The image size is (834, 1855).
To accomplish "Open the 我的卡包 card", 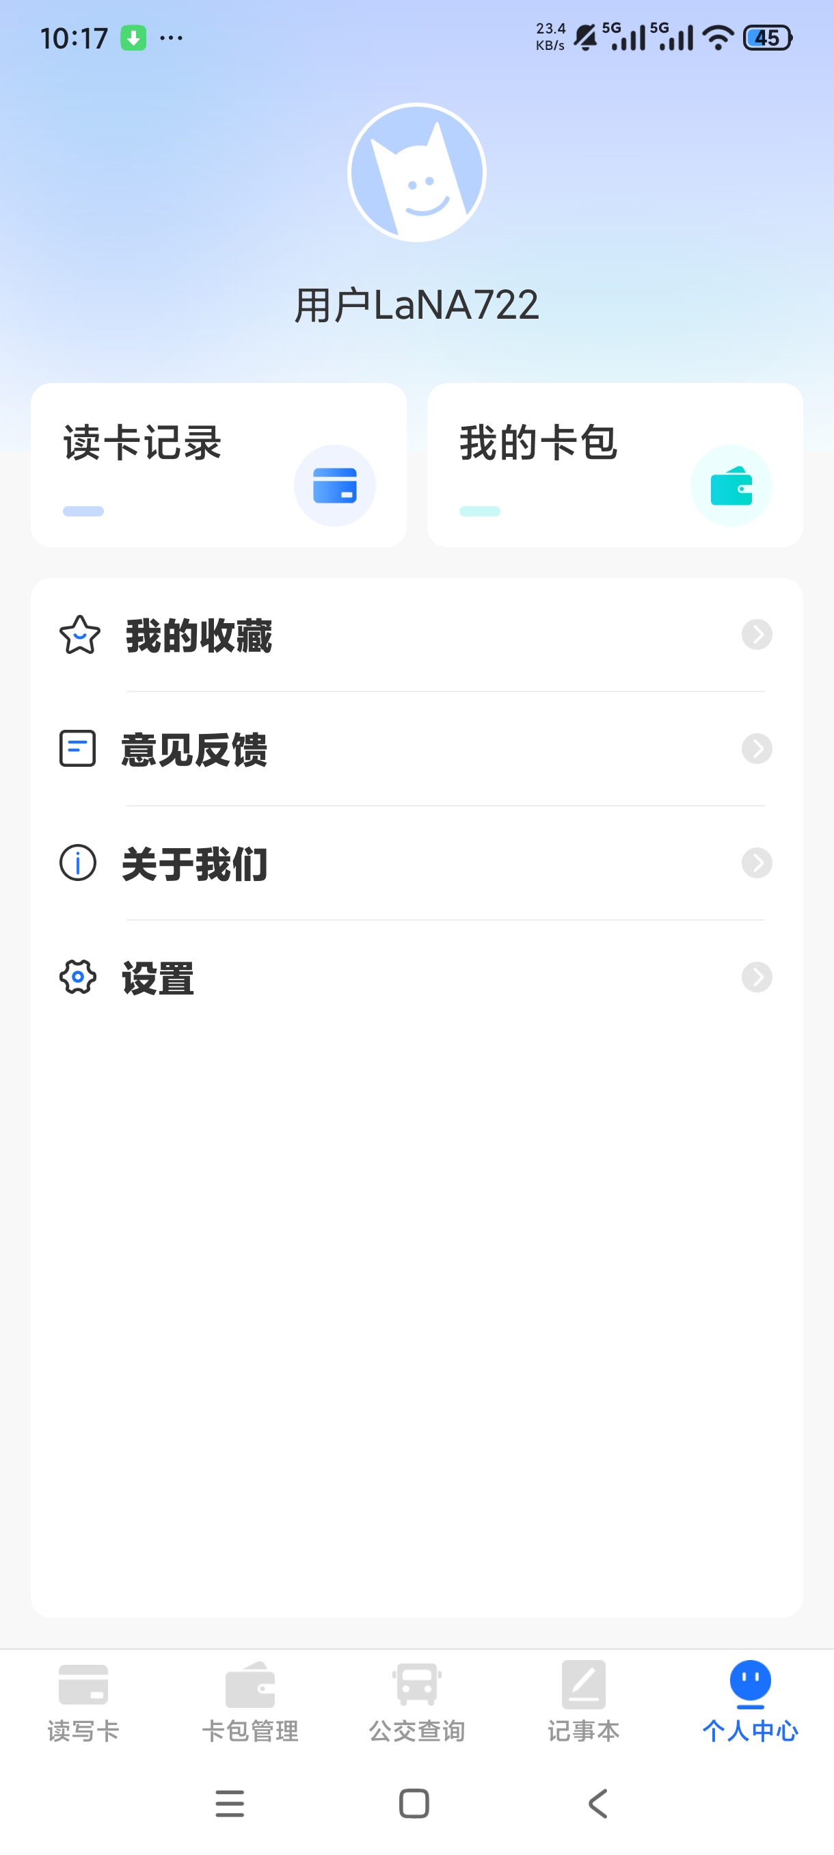I will [615, 465].
